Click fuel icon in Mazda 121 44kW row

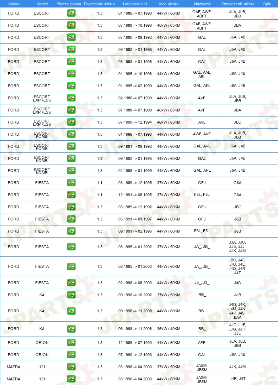(x=71, y=379)
